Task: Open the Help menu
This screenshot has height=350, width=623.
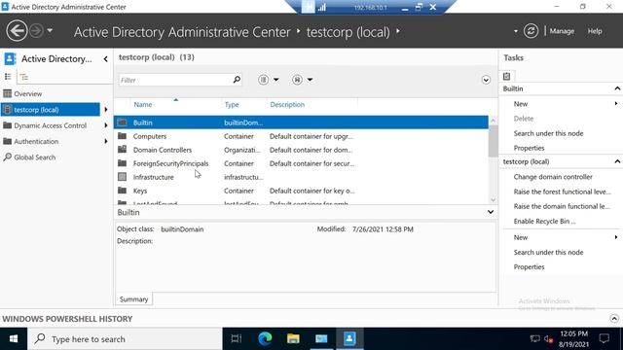Action: (595, 31)
